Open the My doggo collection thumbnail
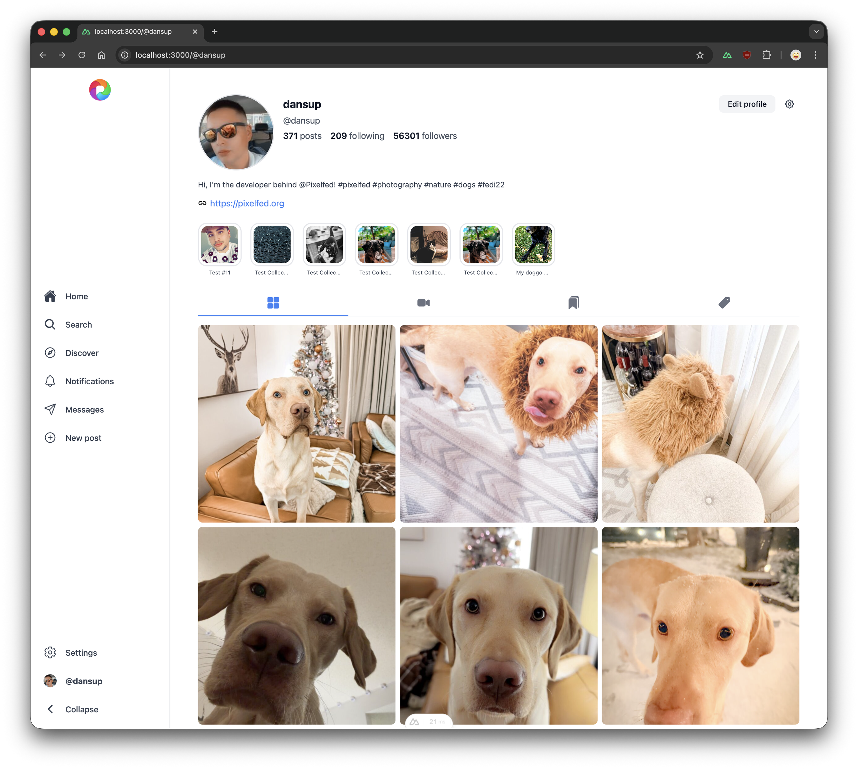Image resolution: width=858 pixels, height=769 pixels. 533,245
